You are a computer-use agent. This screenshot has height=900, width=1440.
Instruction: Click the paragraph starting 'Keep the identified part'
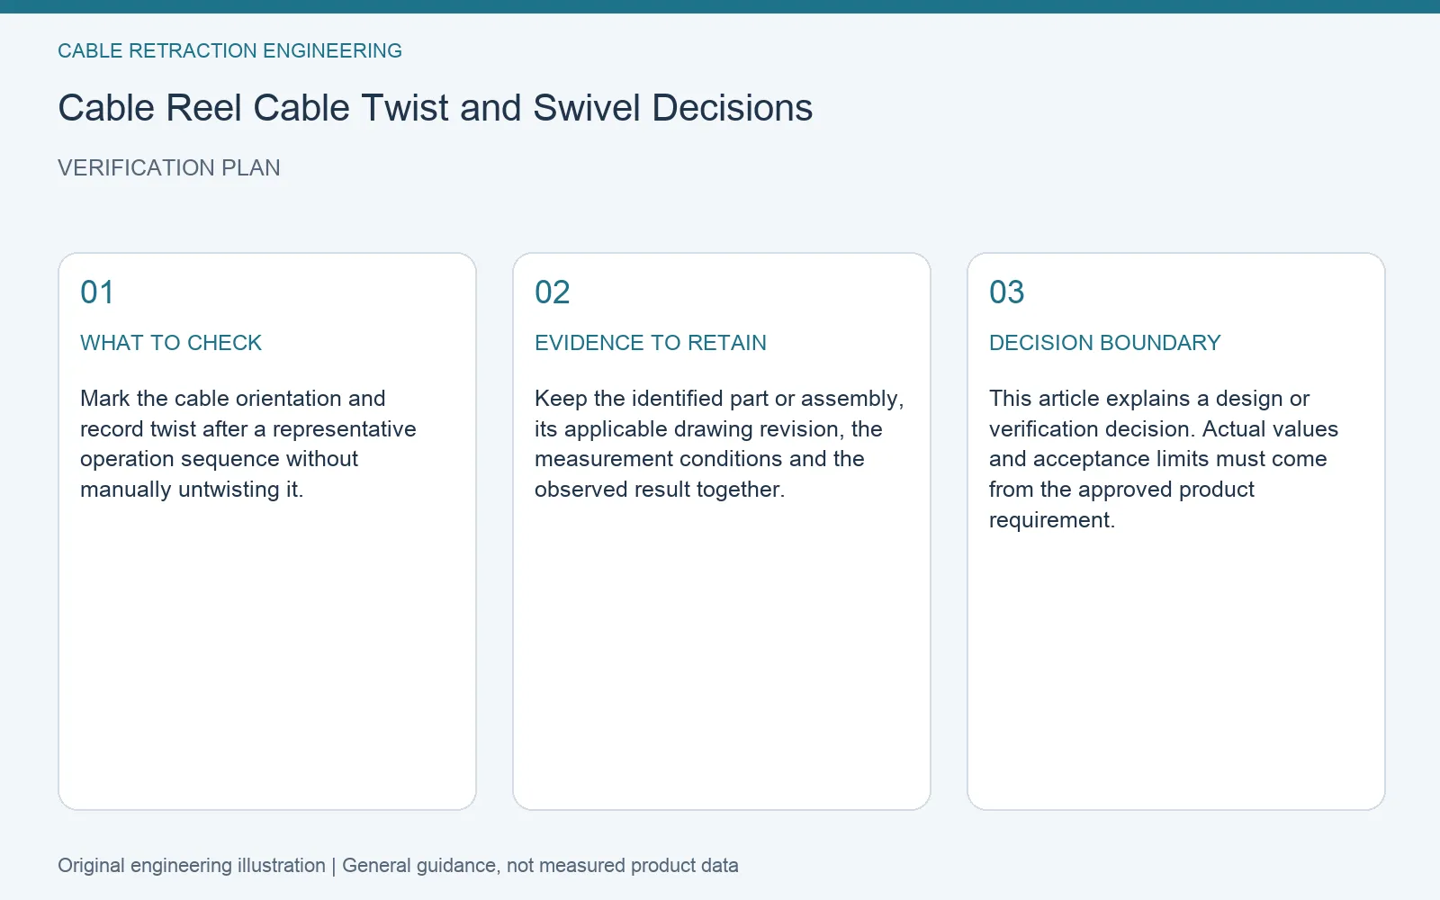(x=719, y=444)
